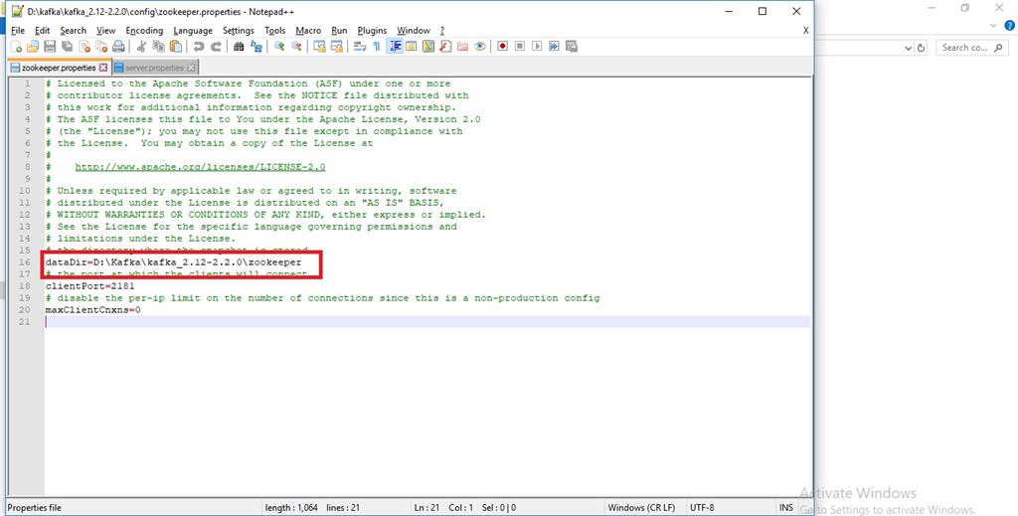The width and height of the screenshot is (1018, 516).
Task: Open the UTF-8 encoding selector in status bar
Action: 700,508
